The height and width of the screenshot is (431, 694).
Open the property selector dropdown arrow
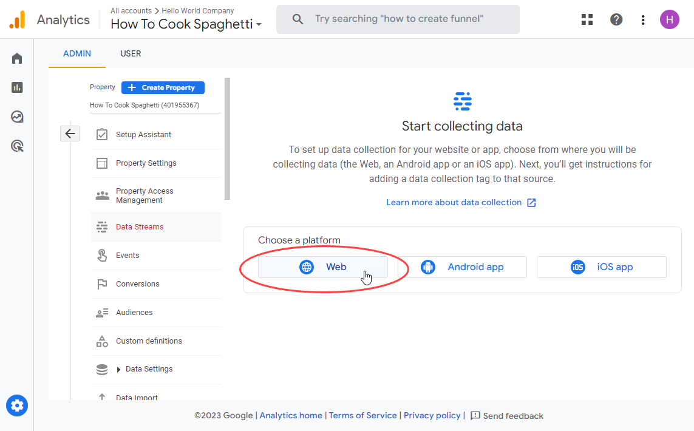[x=259, y=25]
